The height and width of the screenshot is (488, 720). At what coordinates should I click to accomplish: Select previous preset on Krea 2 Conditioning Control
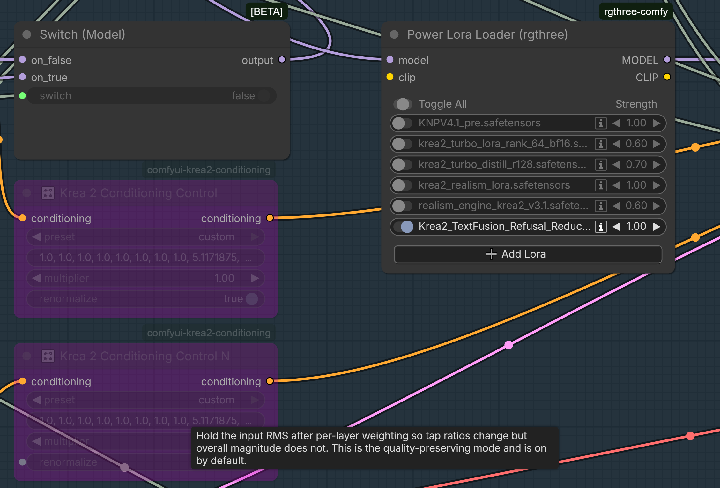click(36, 237)
